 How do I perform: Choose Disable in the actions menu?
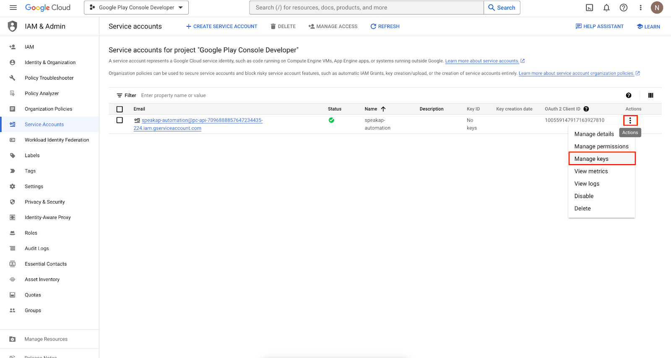[x=601, y=196]
